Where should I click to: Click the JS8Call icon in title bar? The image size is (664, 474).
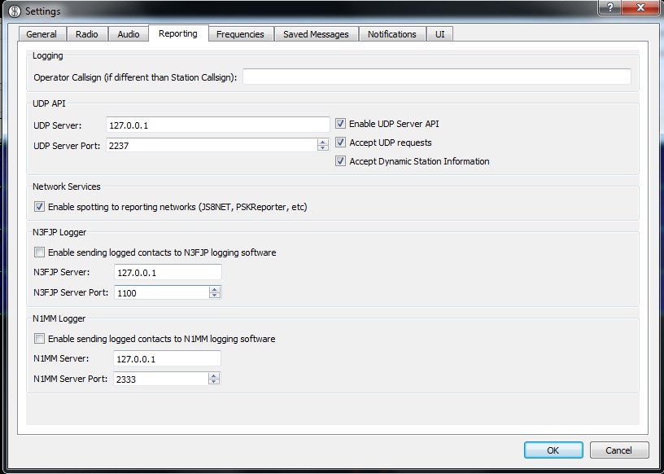point(13,11)
